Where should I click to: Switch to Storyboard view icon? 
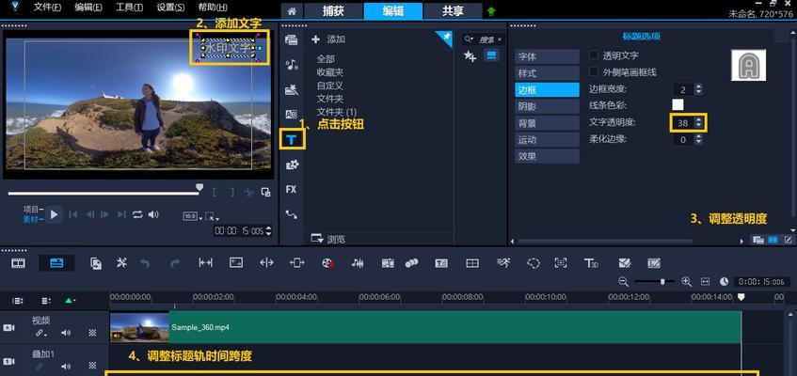click(x=18, y=262)
